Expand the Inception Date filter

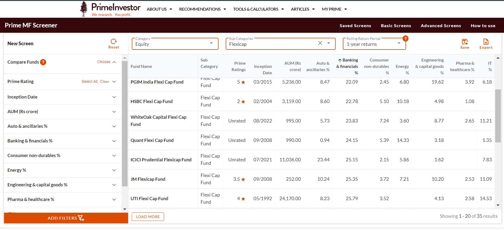click(x=114, y=97)
